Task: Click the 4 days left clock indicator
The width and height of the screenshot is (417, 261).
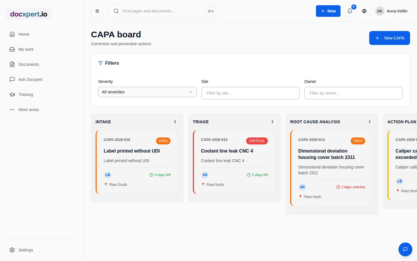Action: click(160, 175)
